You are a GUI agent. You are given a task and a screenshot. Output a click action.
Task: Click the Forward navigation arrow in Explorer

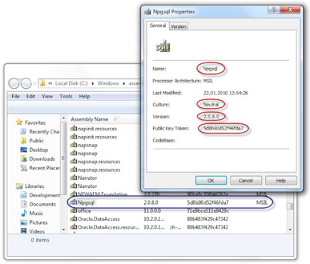(x=26, y=83)
